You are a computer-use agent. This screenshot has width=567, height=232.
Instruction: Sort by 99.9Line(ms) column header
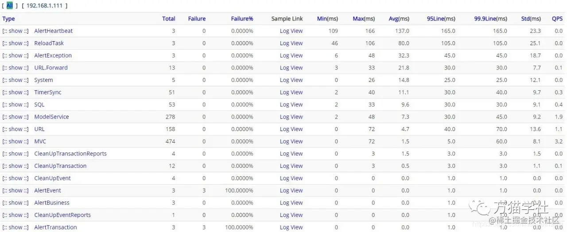click(x=490, y=19)
